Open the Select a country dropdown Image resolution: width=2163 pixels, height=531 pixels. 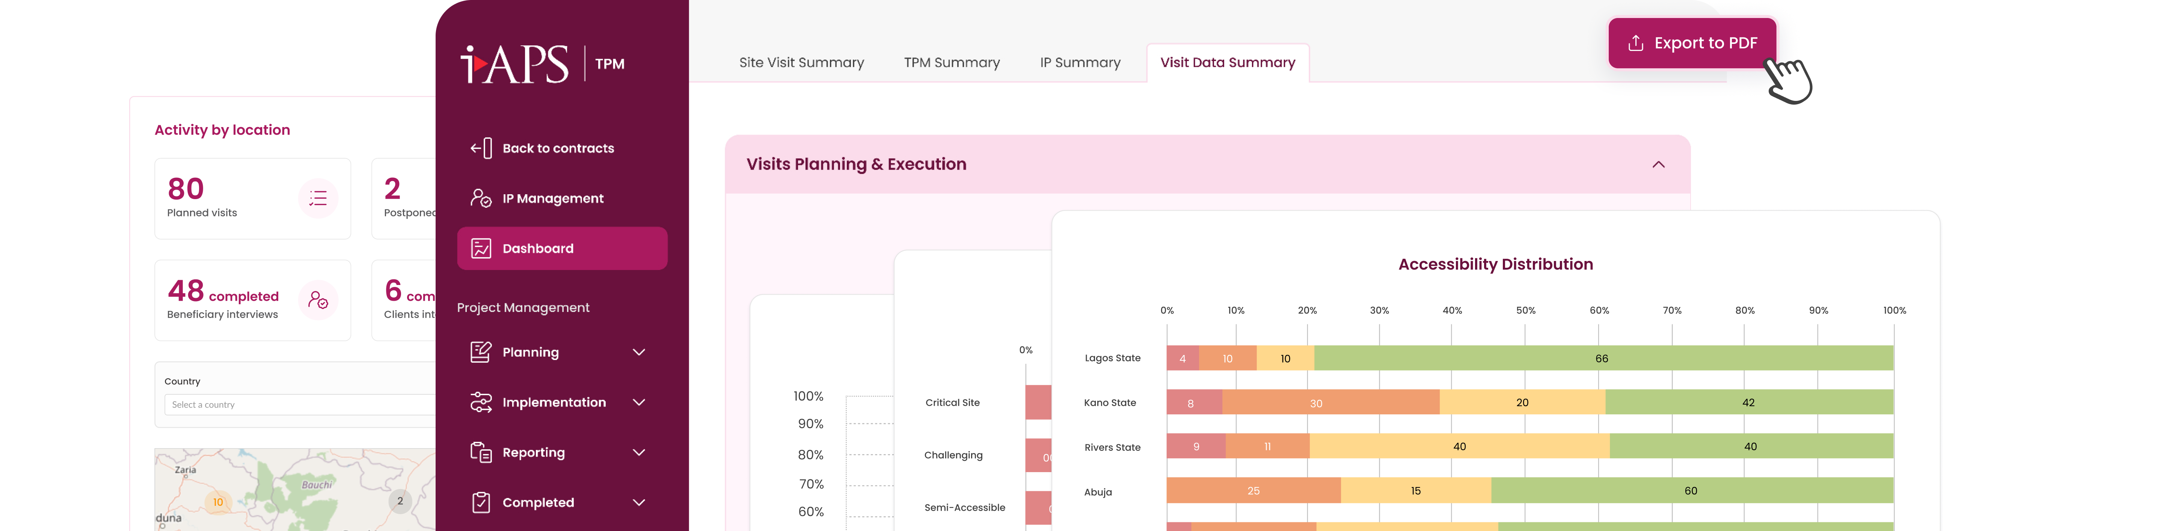[x=300, y=404]
